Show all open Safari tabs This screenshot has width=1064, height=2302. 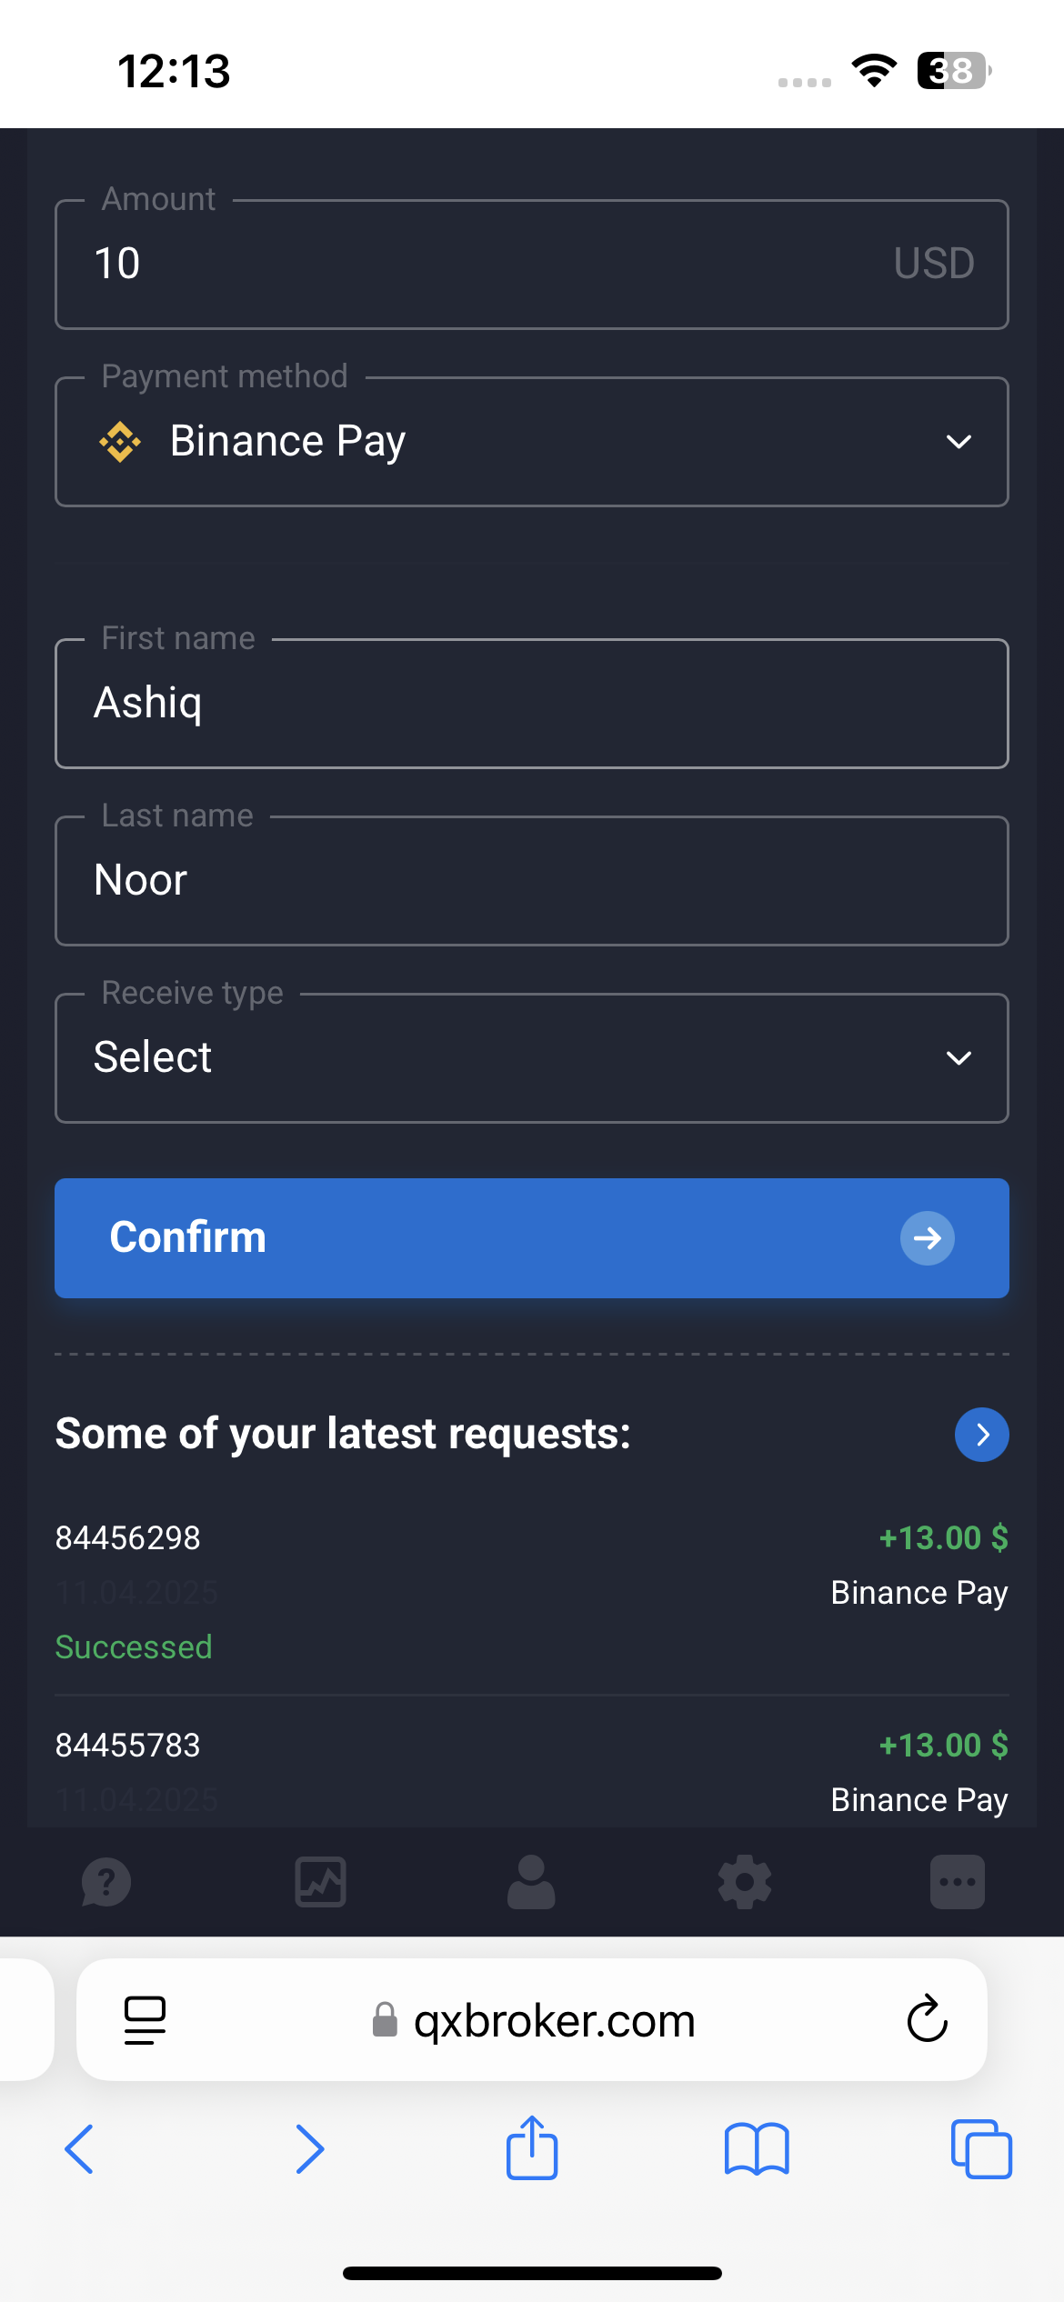pos(981,2149)
